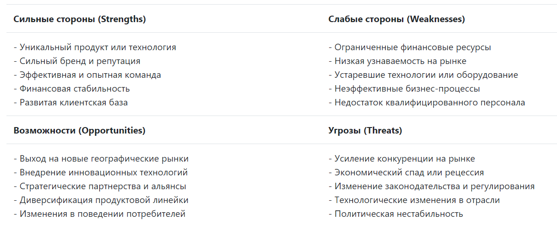Select the line Сильный бренд и репутация
This screenshot has width=557, height=232.
77,61
